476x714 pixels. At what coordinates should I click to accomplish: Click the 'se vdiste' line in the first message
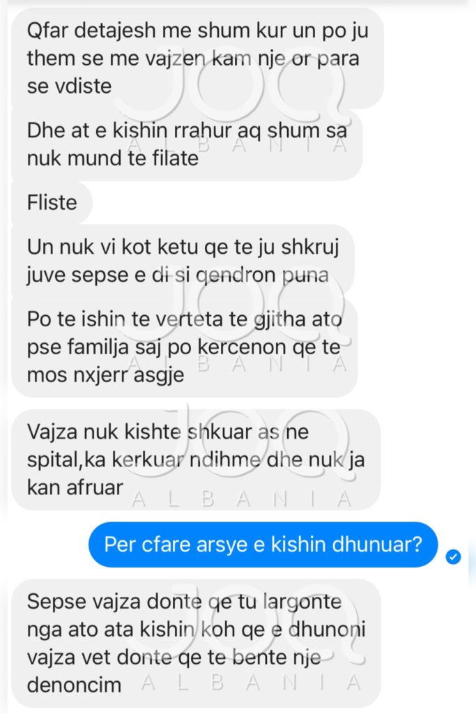69,86
